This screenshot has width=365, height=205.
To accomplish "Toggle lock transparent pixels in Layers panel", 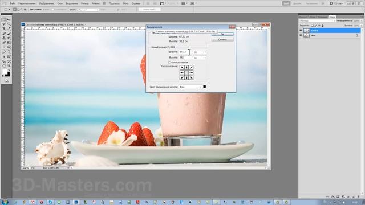I will 312,26.
